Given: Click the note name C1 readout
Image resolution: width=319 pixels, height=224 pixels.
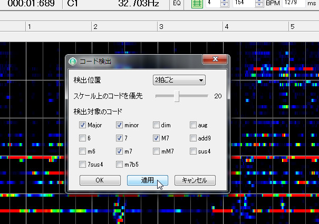Looking at the screenshot, I should (72, 3).
